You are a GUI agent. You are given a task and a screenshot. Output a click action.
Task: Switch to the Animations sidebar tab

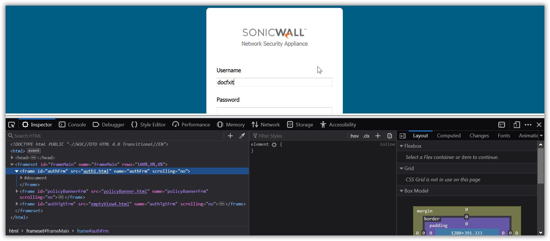coord(529,136)
